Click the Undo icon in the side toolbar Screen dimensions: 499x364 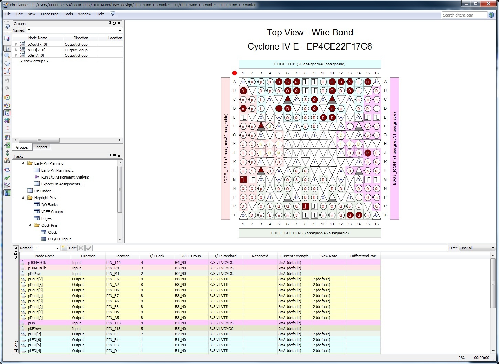7,80
